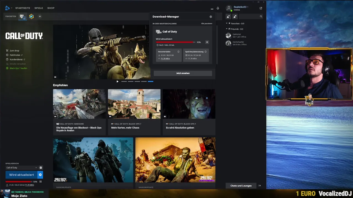Collapse the Favoriten - 0/0 group
Image resolution: width=353 pixels, height=198 pixels.
pyautogui.click(x=227, y=23)
